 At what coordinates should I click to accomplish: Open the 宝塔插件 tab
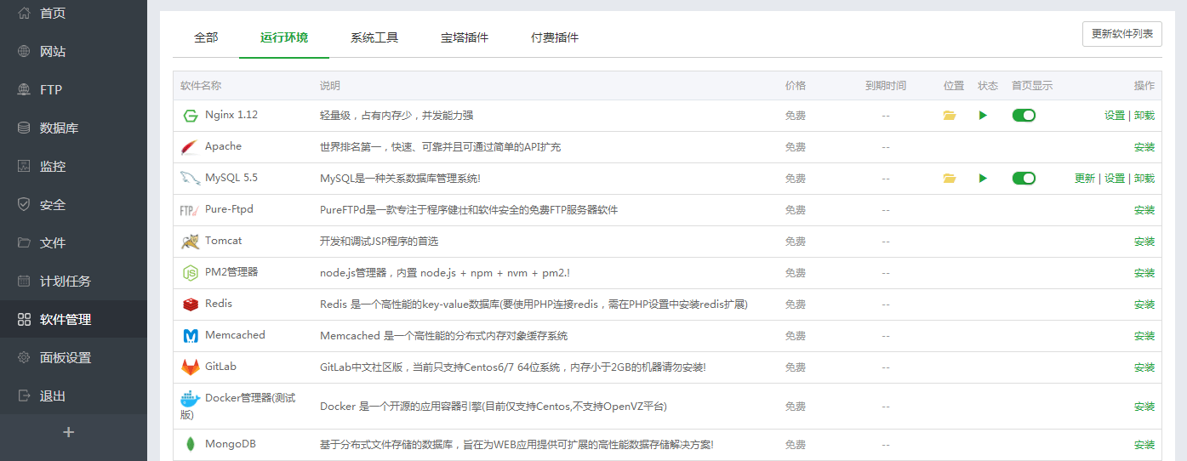click(465, 37)
